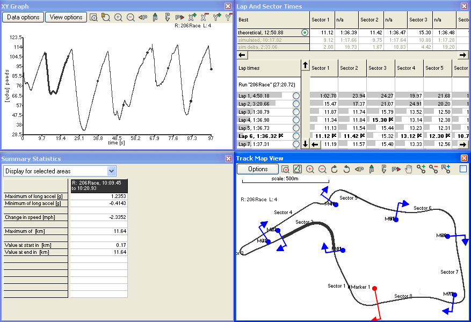Click the add marker node icon in Track Map
Viewport: 471px width, 322px height.
421,169
